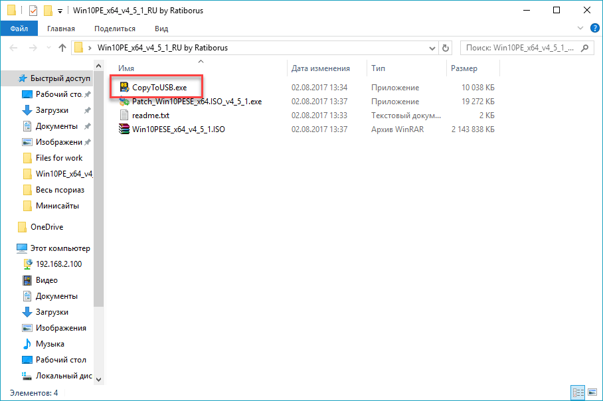
Task: Open Локальный диск in sidebar
Action: tap(57, 376)
